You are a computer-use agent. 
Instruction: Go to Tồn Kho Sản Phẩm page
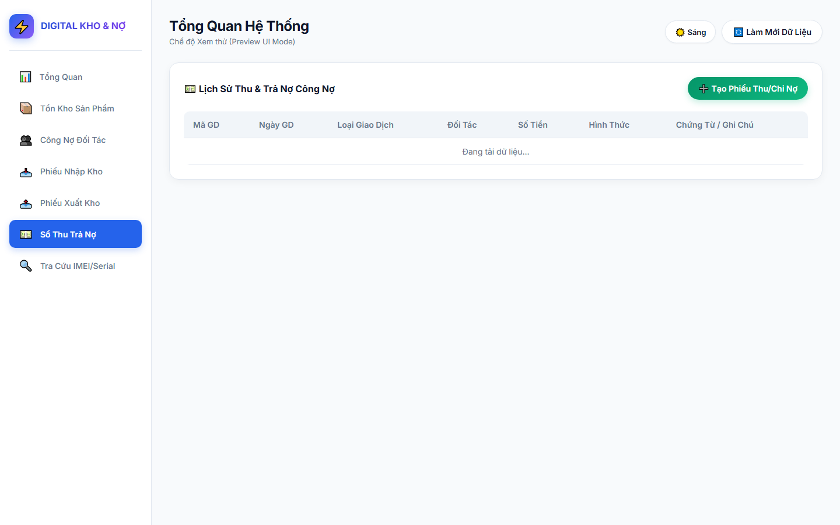point(75,108)
